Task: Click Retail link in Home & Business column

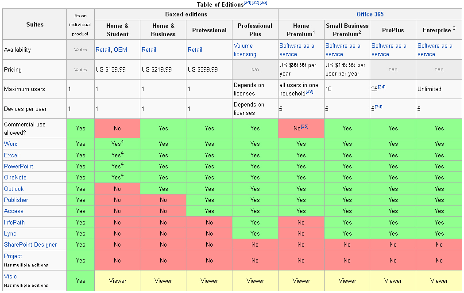Action: pyautogui.click(x=149, y=49)
